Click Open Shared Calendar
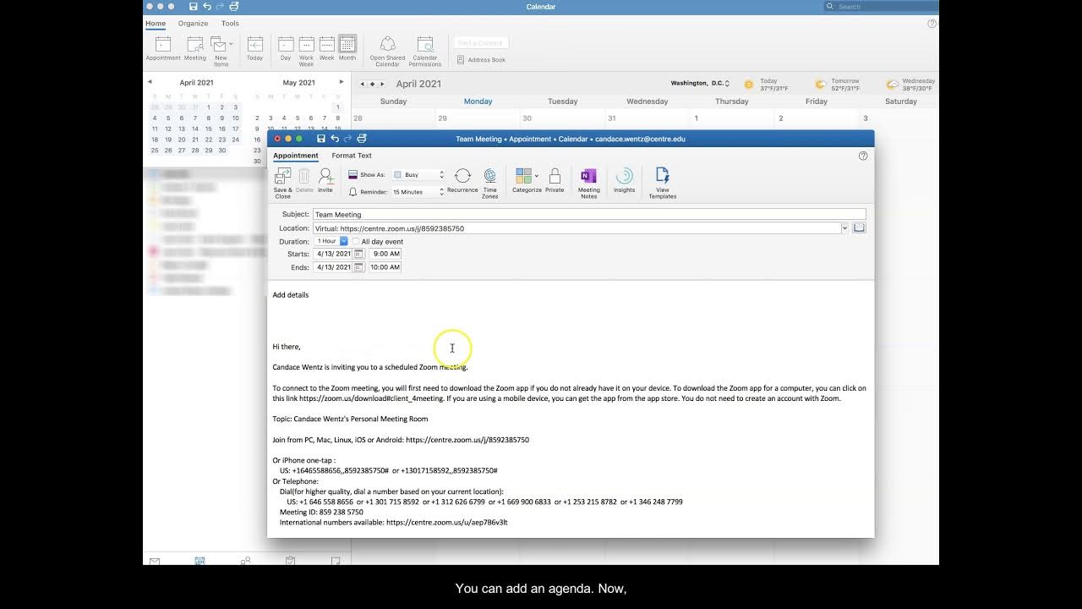1082x609 pixels. 387,51
